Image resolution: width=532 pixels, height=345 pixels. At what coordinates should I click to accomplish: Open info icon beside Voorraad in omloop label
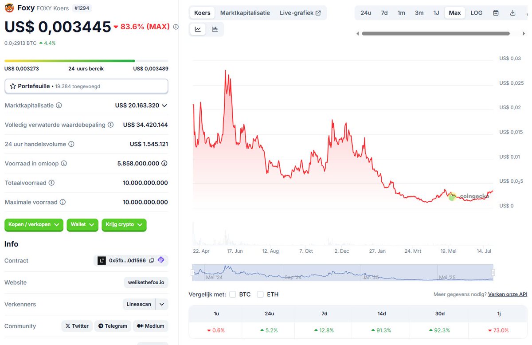tap(64, 164)
